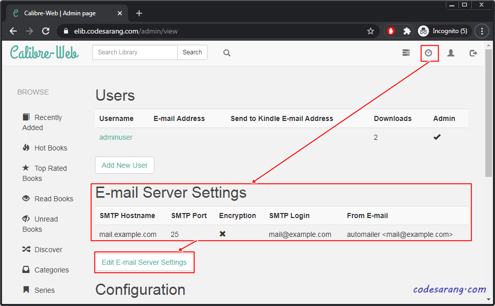
Task: Click the logout icon
Action: 473,53
